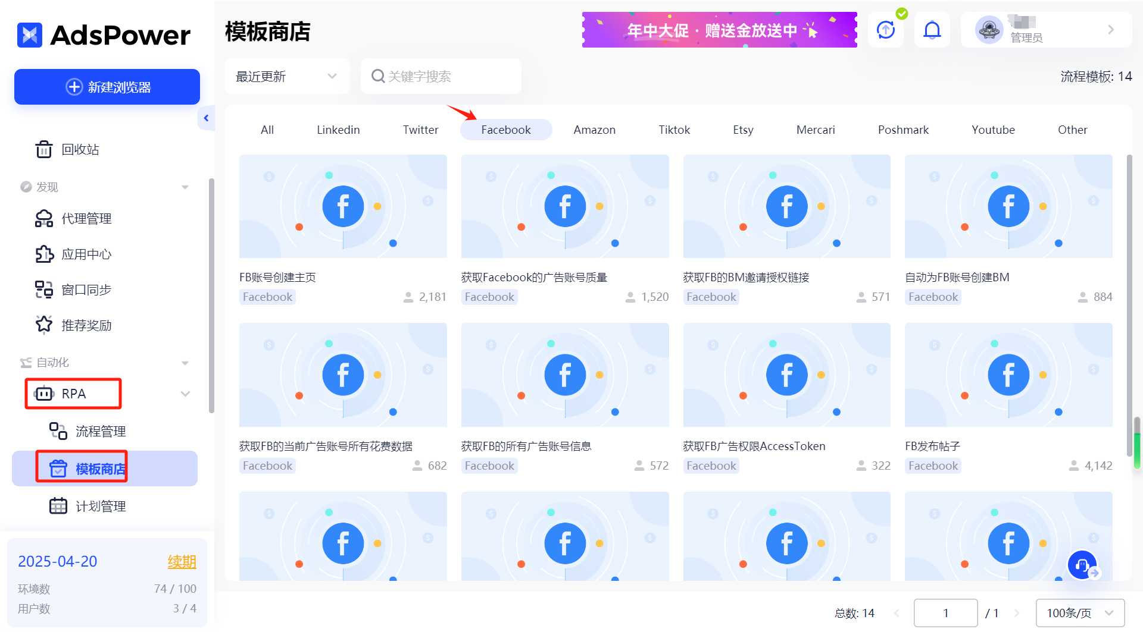The width and height of the screenshot is (1143, 632).
Task: Go to next page arrow
Action: point(1017,613)
